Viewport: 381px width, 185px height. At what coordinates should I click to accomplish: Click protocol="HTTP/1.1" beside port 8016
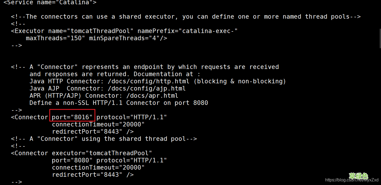click(x=132, y=117)
